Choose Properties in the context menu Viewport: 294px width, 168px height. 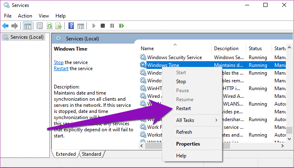192,144
